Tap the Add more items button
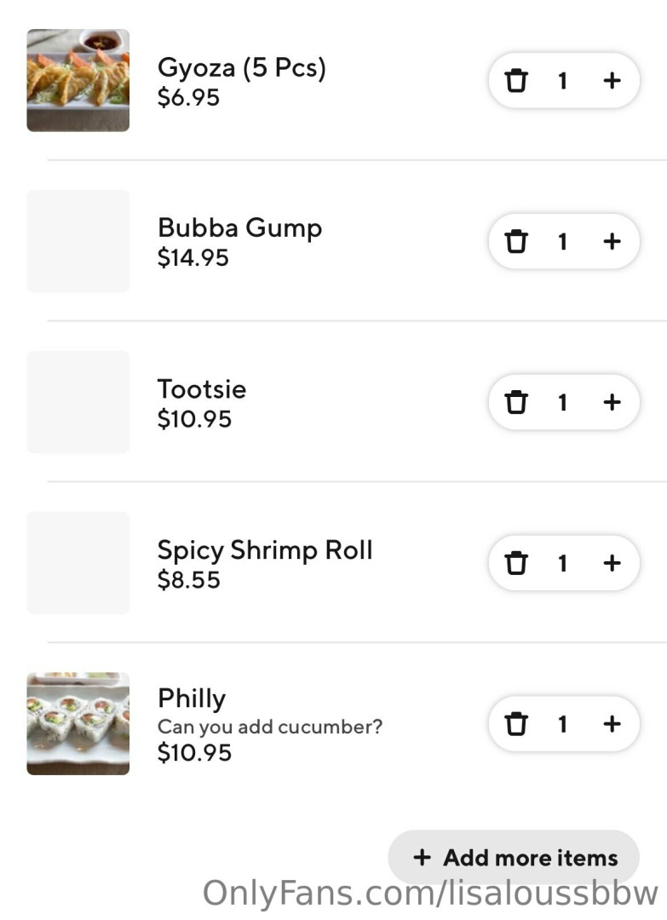Image resolution: width=667 pixels, height=920 pixels. click(x=514, y=857)
